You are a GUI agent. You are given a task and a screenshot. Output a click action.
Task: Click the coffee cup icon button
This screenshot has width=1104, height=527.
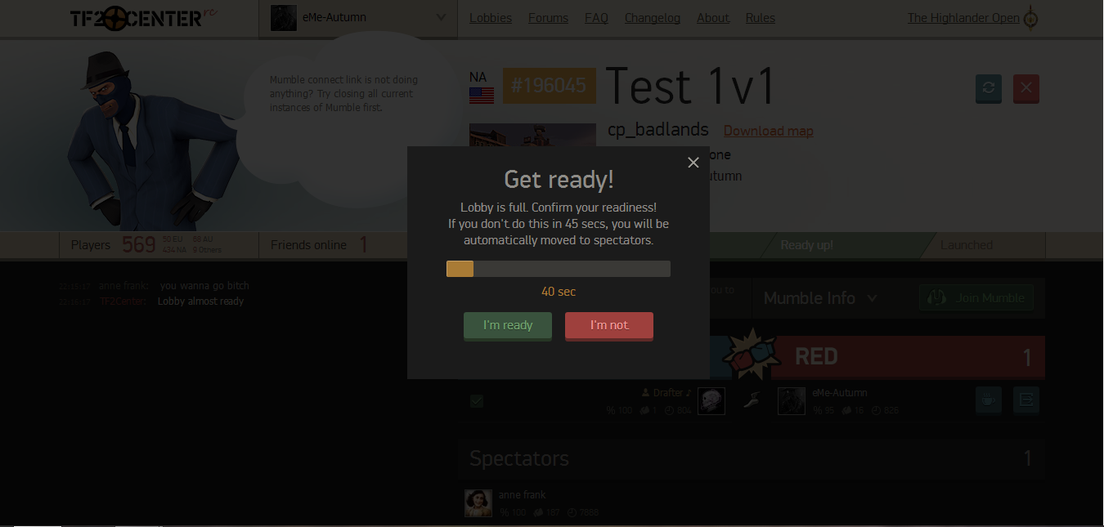click(989, 400)
